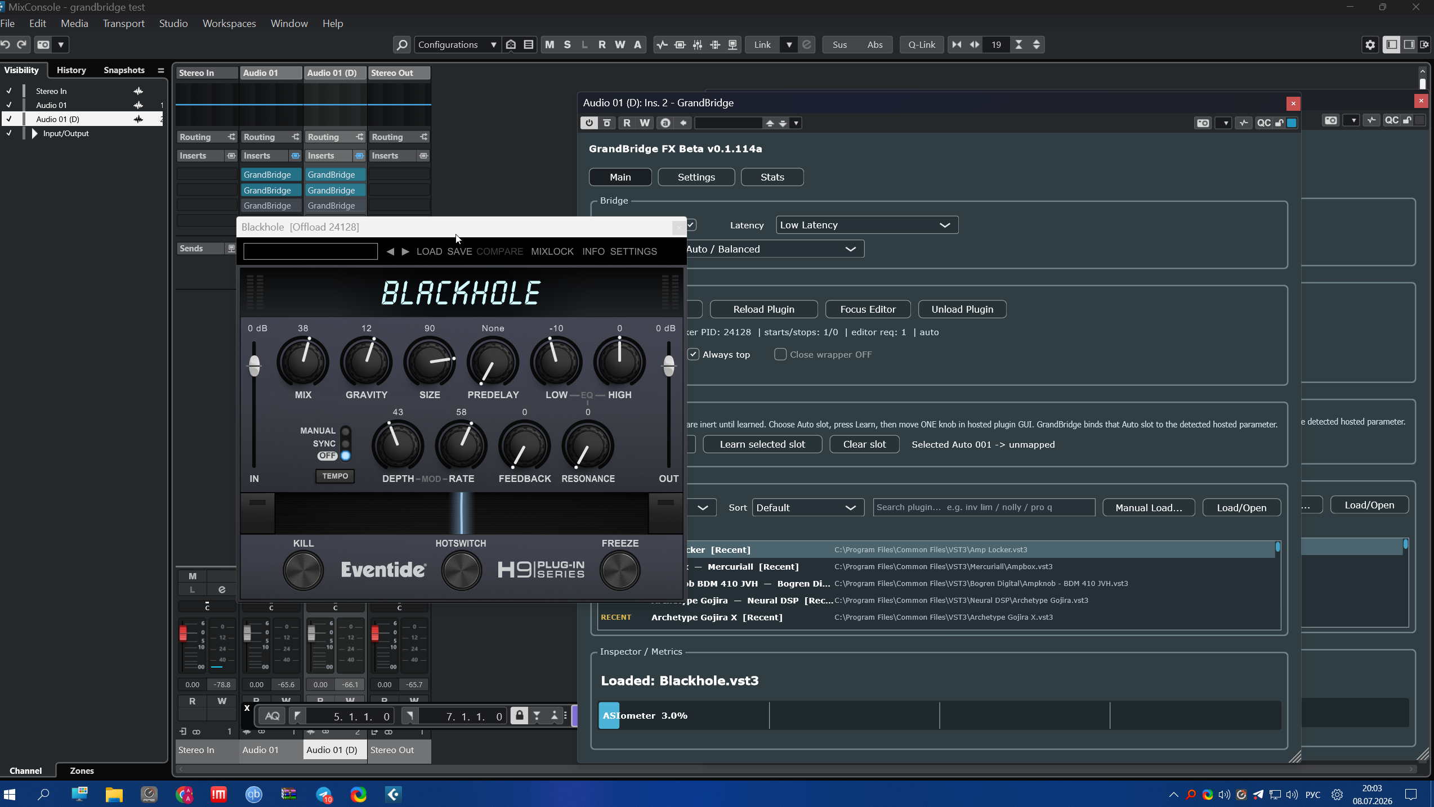Click Read automation R in GrandBridge window

(x=627, y=123)
